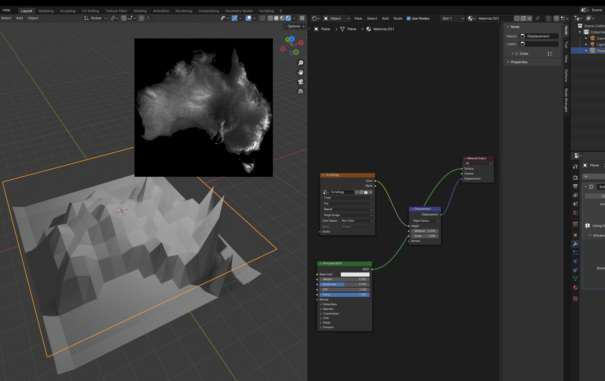Toggle viewport gizmos display

tap(235, 18)
